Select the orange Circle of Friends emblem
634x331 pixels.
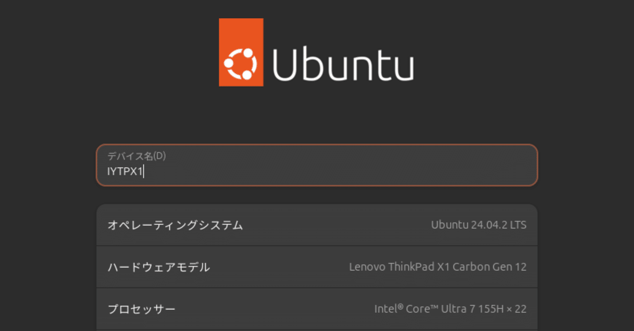tap(241, 63)
